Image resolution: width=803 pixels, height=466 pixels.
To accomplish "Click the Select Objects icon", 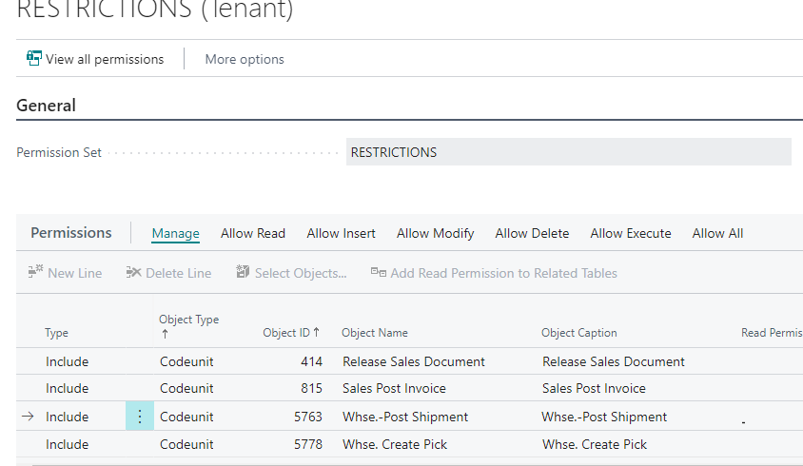I will tap(244, 273).
